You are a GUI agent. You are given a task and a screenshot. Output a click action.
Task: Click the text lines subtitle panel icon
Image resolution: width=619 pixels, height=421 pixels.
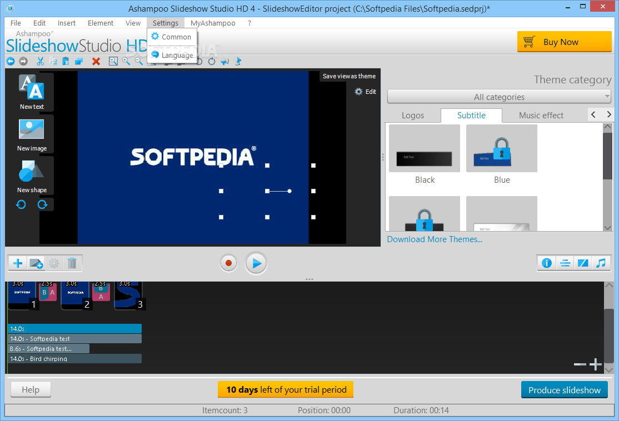tap(565, 263)
